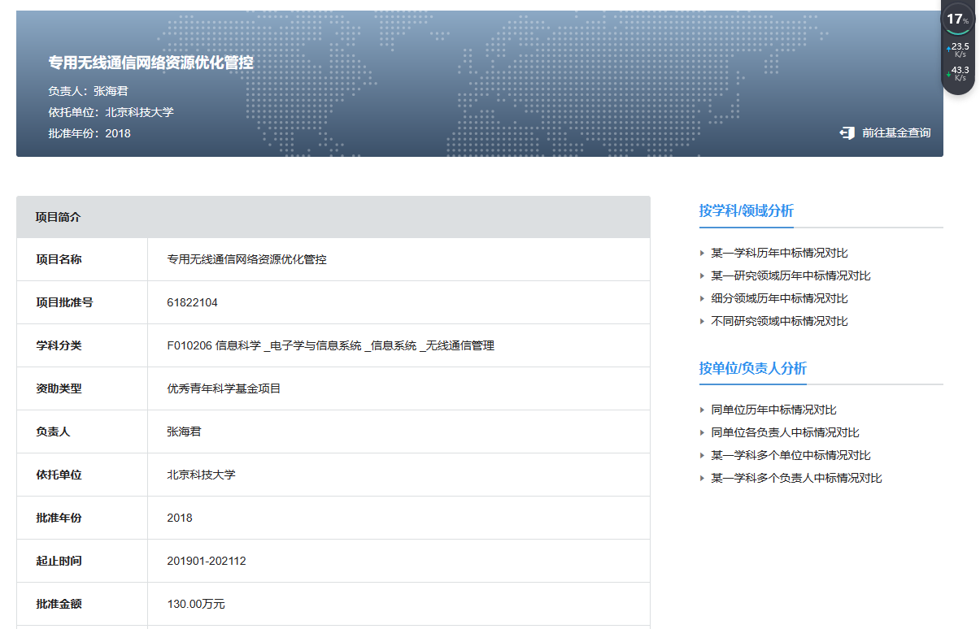Click the arrow bullet before 某一学科历年中标情况对比
This screenshot has width=980, height=629.
click(x=703, y=254)
